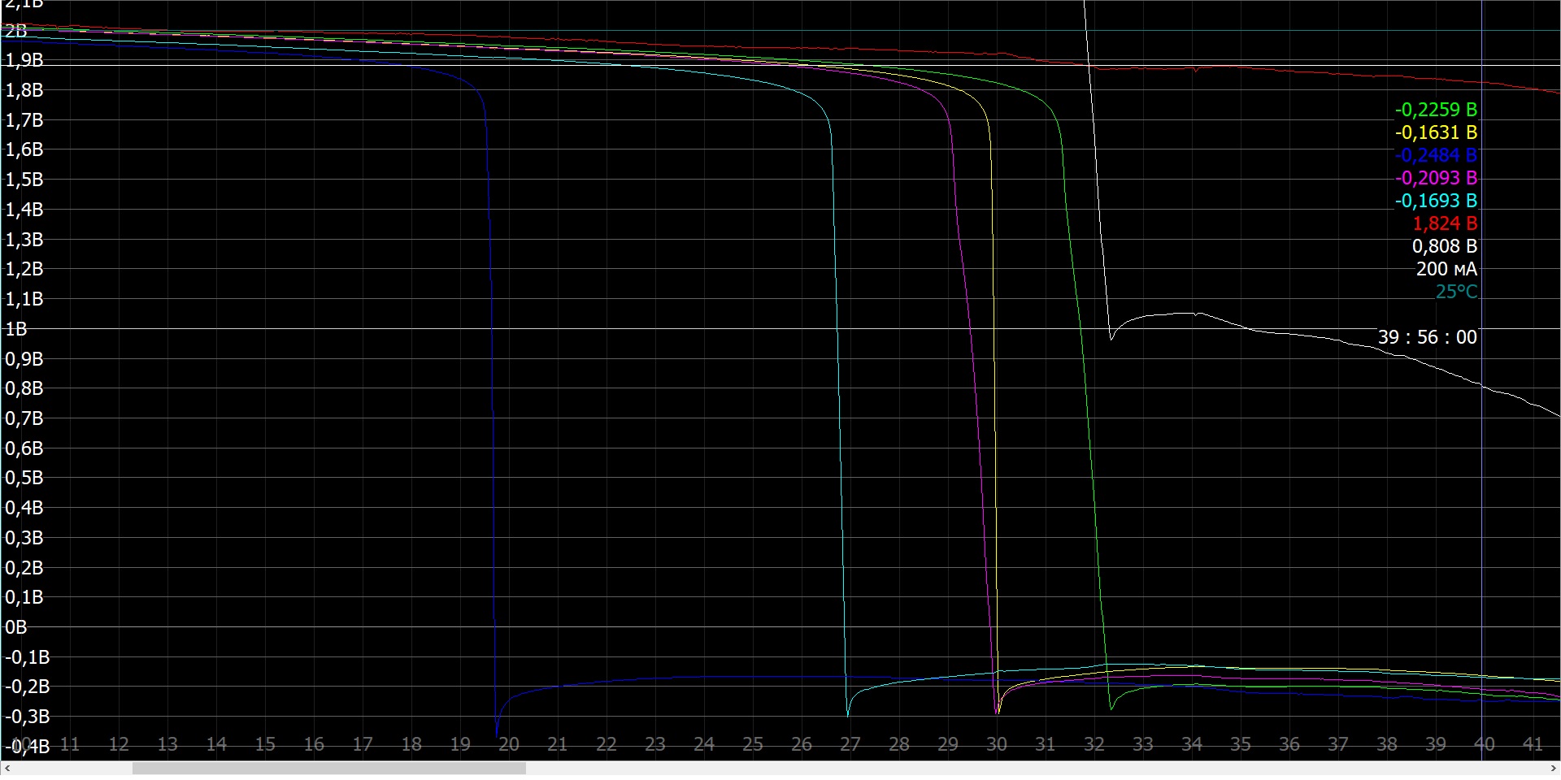Click the white 0,808 B legend value
Image resolution: width=1561 pixels, height=780 pixels.
pos(1444,246)
